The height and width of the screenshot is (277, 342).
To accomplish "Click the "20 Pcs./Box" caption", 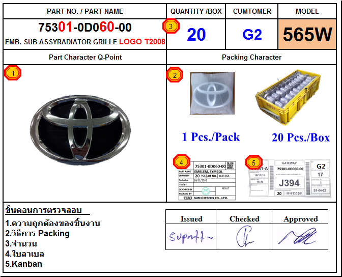I will pos(301,137).
